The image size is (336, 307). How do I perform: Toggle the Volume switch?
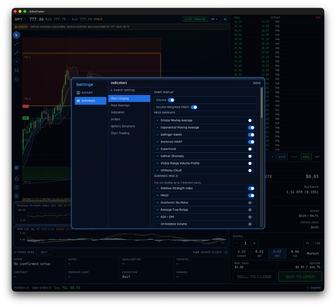click(x=171, y=100)
